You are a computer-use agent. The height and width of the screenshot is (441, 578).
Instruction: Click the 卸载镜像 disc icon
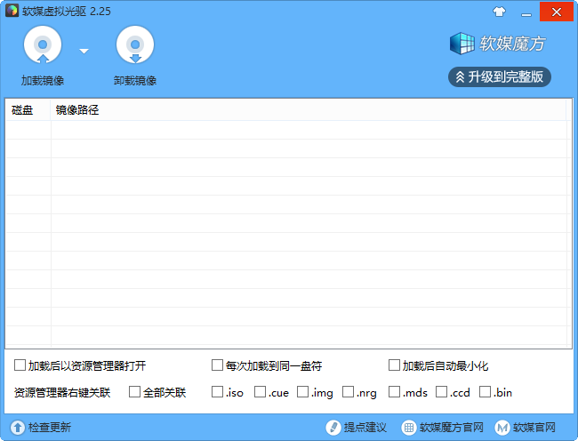coord(135,44)
